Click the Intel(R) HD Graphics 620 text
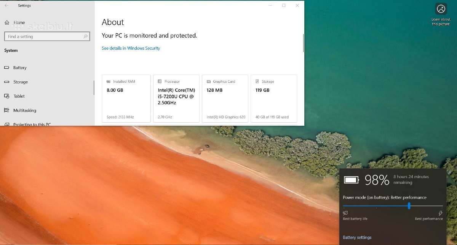 226,117
